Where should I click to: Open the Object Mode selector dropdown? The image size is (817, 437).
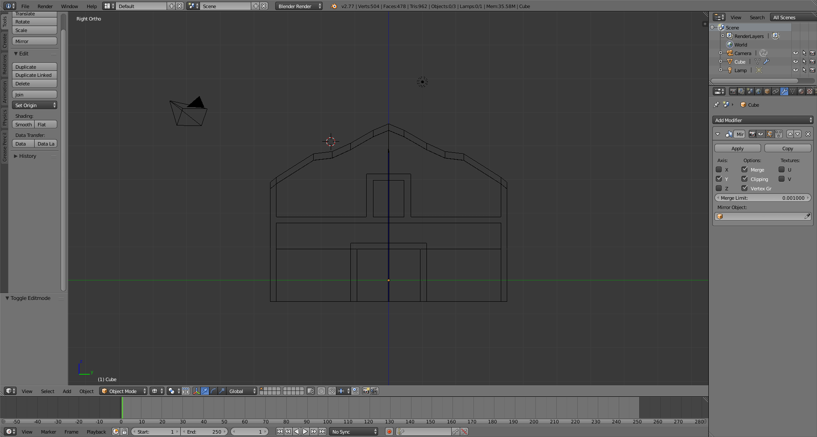123,391
